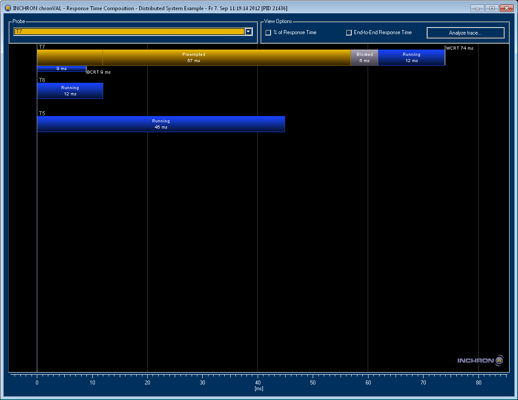Open the Probe dropdown arrow

coord(248,32)
